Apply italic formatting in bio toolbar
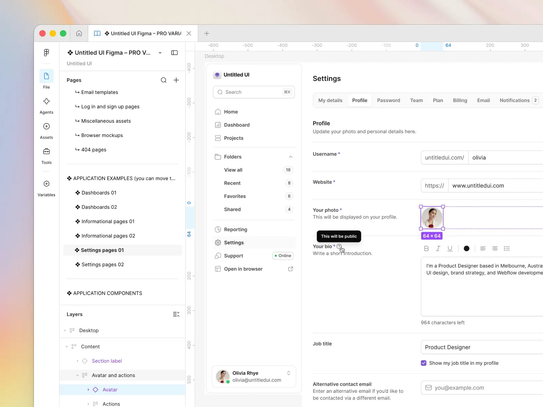 (438, 249)
